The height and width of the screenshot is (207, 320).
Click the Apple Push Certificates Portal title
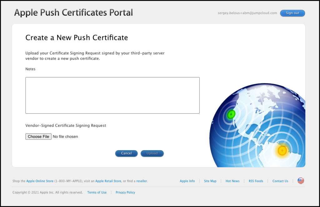[x=73, y=13]
